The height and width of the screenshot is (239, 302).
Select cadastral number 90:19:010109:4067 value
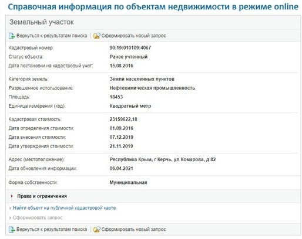pyautogui.click(x=130, y=48)
